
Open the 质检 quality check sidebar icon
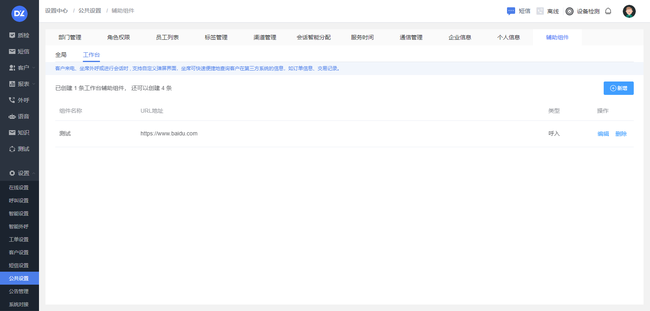(x=12, y=35)
